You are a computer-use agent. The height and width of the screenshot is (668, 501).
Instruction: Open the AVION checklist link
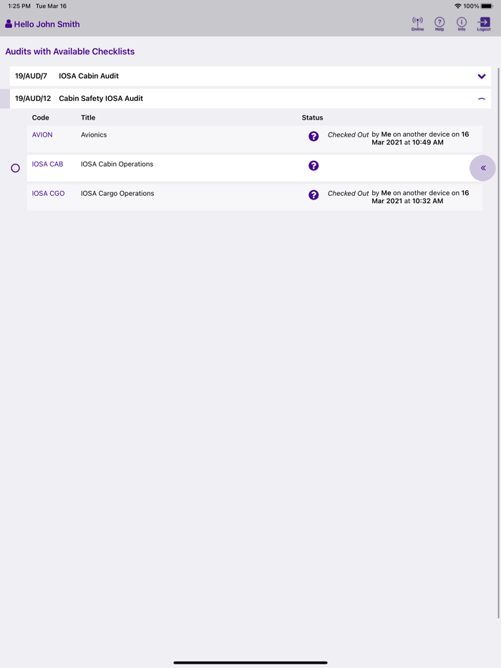tap(42, 134)
